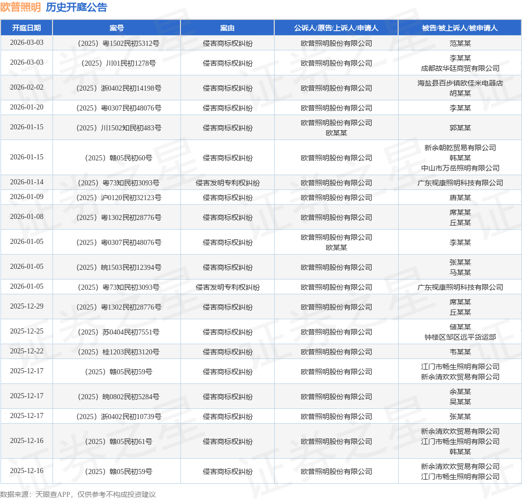Select case number (2025)川1502知民初483号
This screenshot has height=499, width=522.
click(x=119, y=128)
